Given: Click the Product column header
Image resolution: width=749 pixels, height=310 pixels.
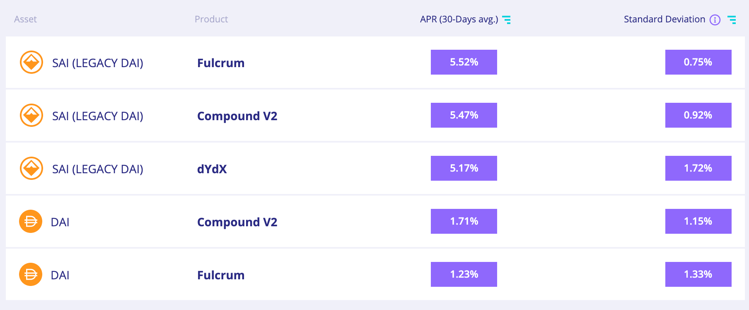Looking at the screenshot, I should coord(211,19).
